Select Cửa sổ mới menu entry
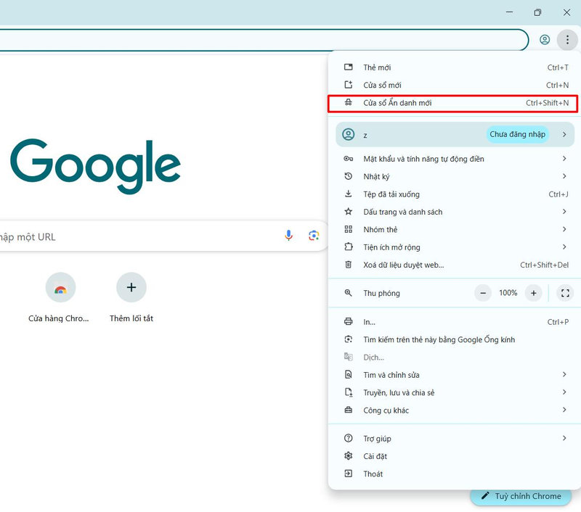 455,85
